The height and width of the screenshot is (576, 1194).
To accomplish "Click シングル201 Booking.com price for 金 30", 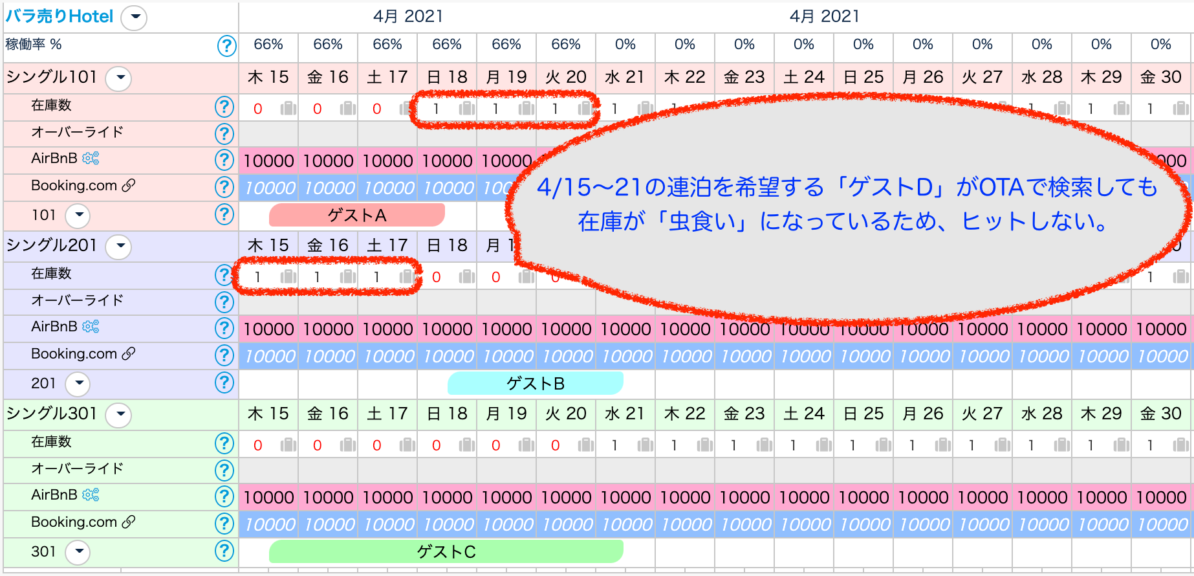I will click(1162, 357).
